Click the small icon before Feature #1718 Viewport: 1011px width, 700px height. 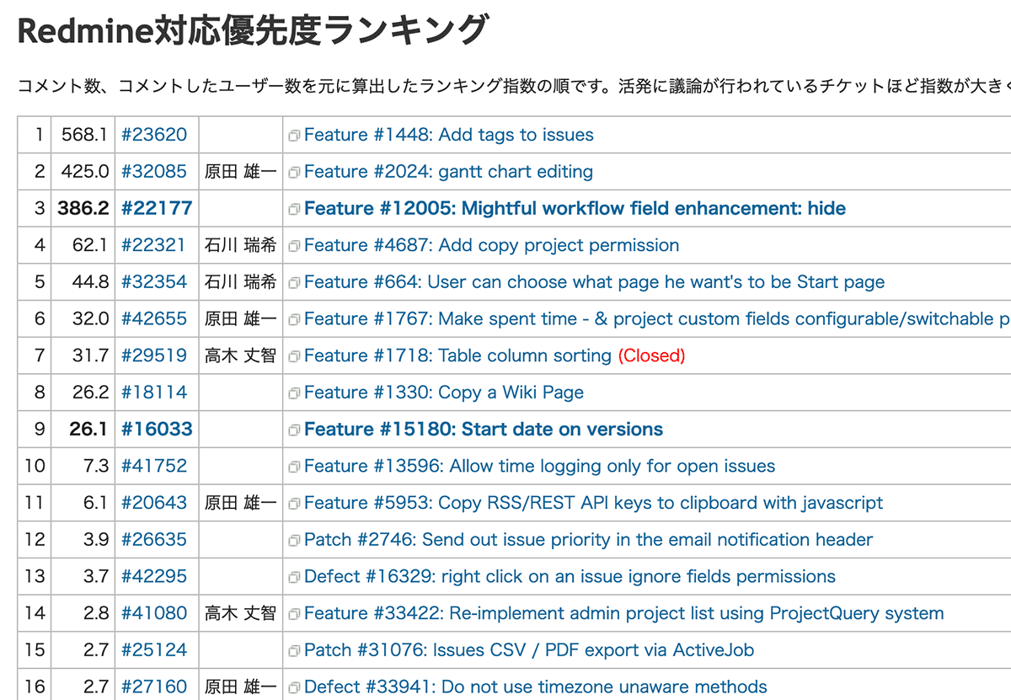[x=294, y=356]
